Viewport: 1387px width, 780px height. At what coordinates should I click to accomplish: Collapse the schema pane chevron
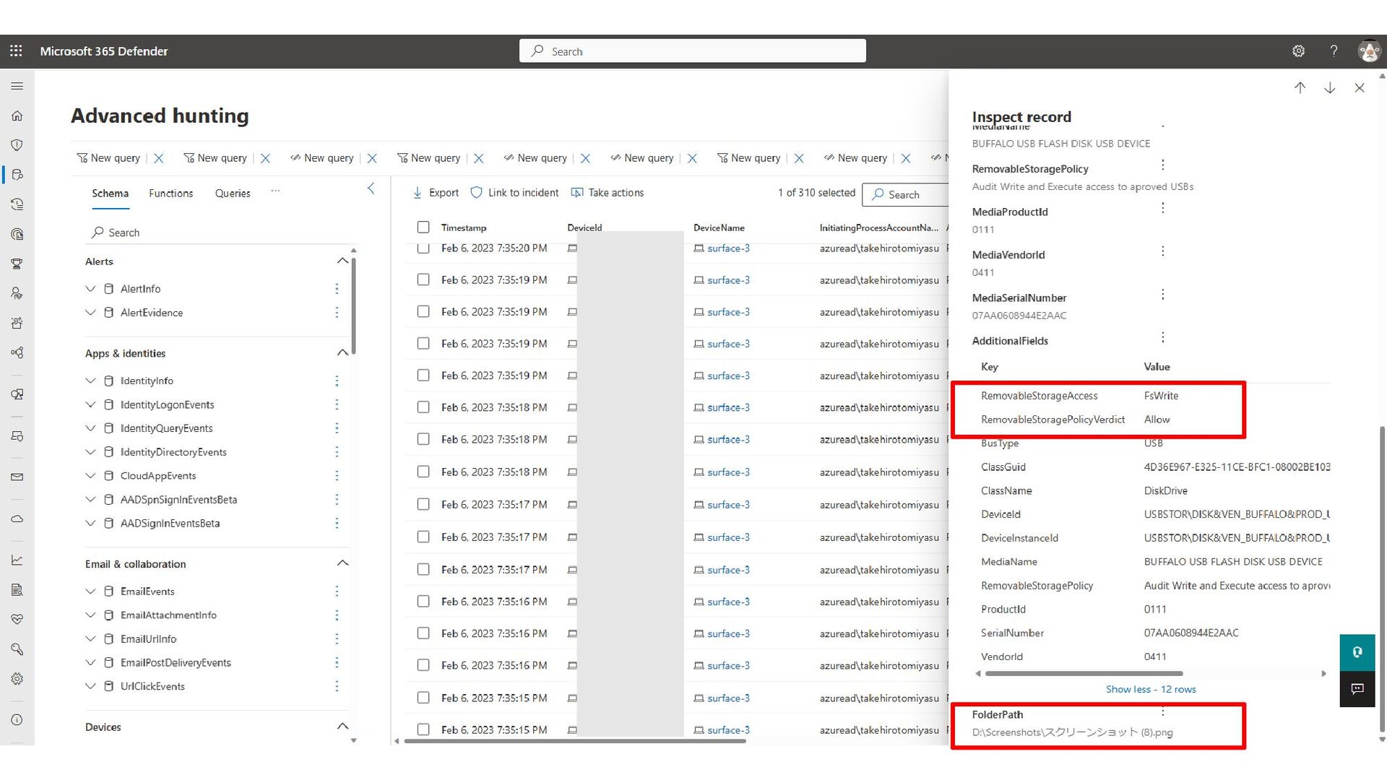click(x=371, y=188)
